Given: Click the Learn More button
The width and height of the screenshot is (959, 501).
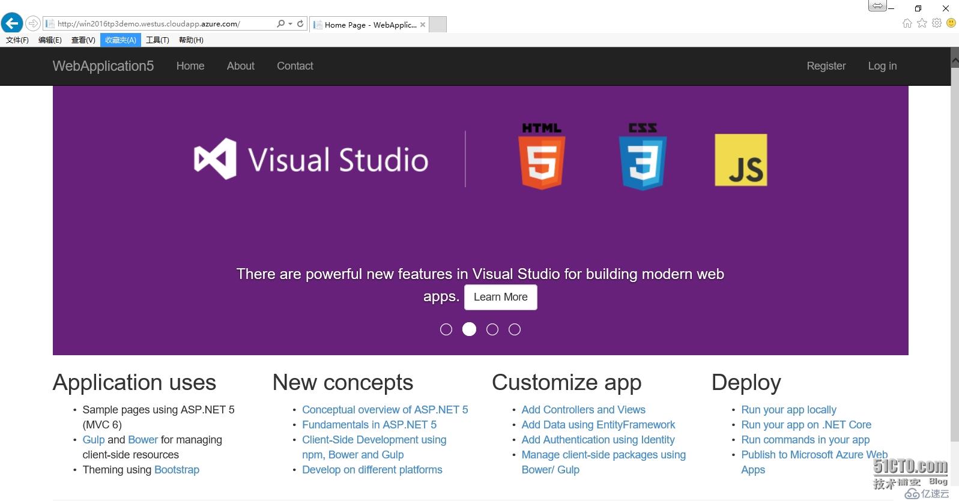Looking at the screenshot, I should coord(501,297).
